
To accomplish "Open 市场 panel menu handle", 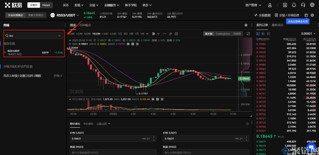I will tap(65, 25).
